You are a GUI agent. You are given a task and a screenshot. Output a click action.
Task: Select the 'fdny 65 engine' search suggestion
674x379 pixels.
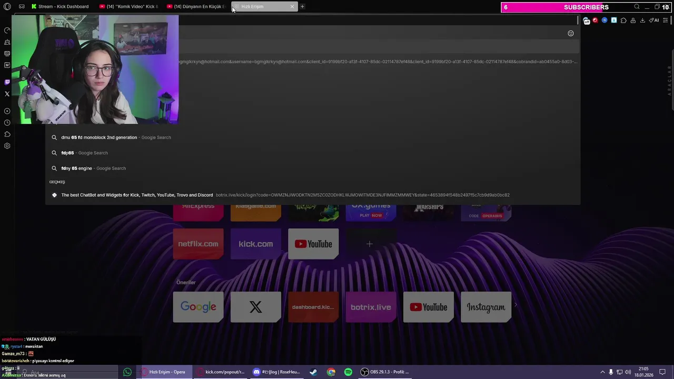click(313, 168)
